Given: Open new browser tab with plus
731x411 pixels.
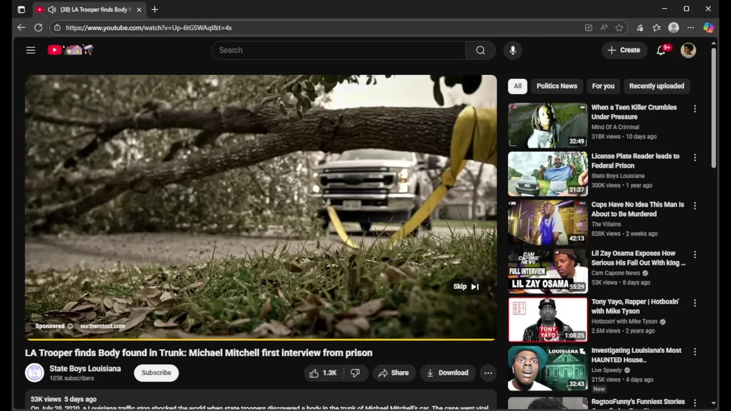Looking at the screenshot, I should [155, 9].
